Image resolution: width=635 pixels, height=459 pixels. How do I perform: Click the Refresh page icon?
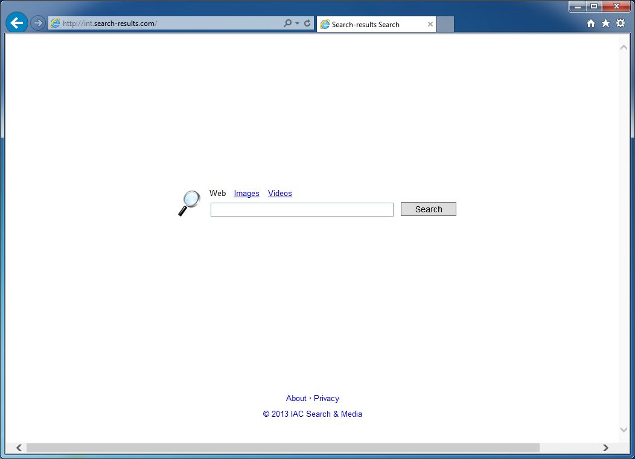coord(307,23)
